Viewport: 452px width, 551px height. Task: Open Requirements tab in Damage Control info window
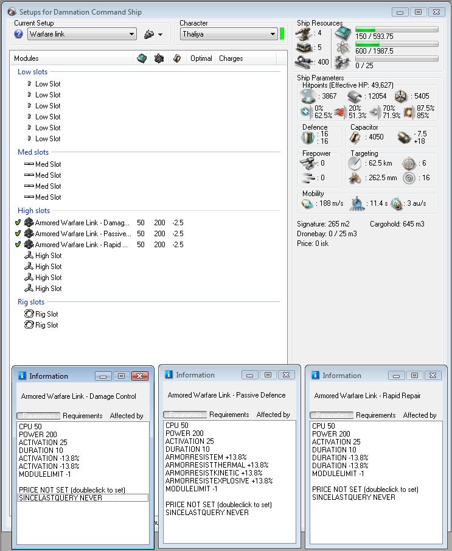point(83,416)
